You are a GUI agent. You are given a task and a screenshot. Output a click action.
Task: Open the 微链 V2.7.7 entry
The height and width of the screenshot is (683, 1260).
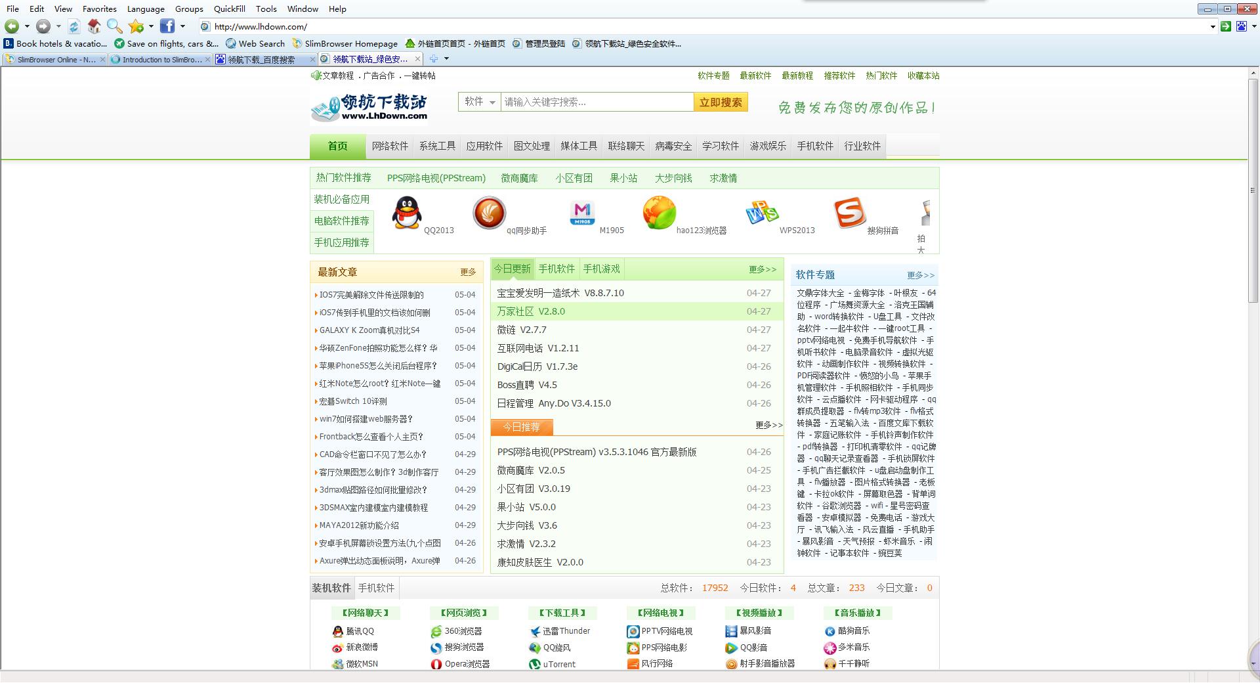click(522, 330)
